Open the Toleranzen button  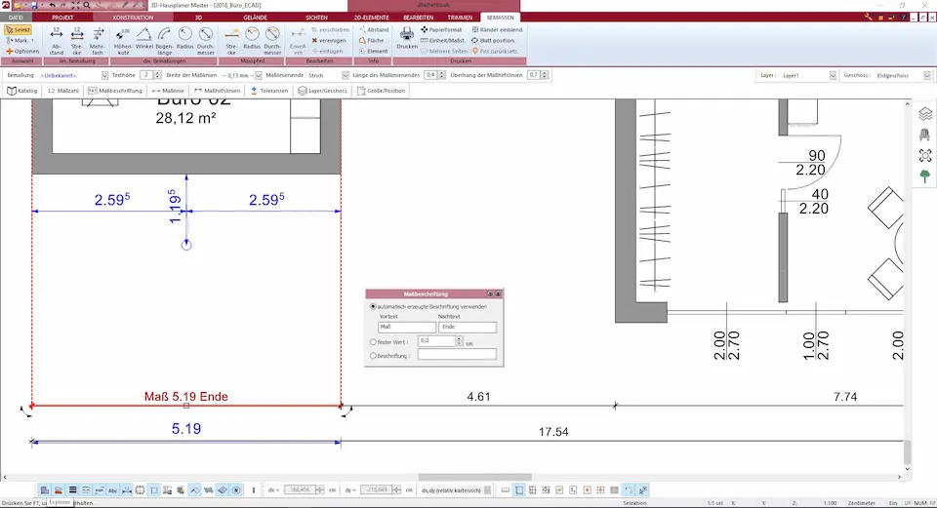tap(269, 91)
